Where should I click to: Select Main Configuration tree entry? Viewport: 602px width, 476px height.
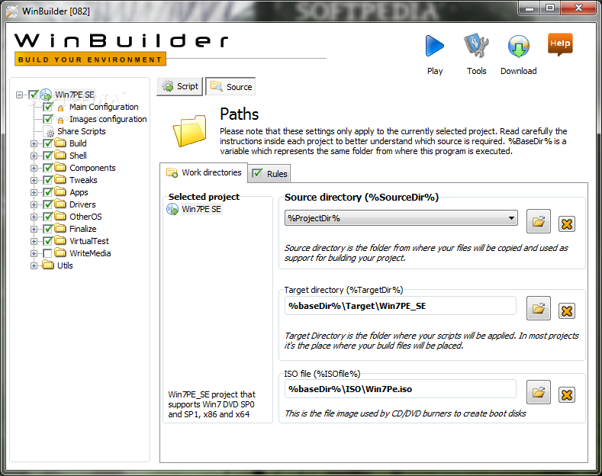tap(104, 107)
